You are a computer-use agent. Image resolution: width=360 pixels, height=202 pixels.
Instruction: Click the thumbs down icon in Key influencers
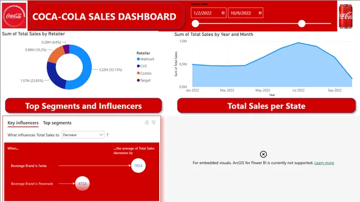point(154,122)
